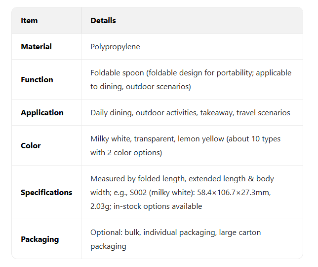Click the "Item" column header
Viewport: 318px width, 267px height.
(29, 21)
